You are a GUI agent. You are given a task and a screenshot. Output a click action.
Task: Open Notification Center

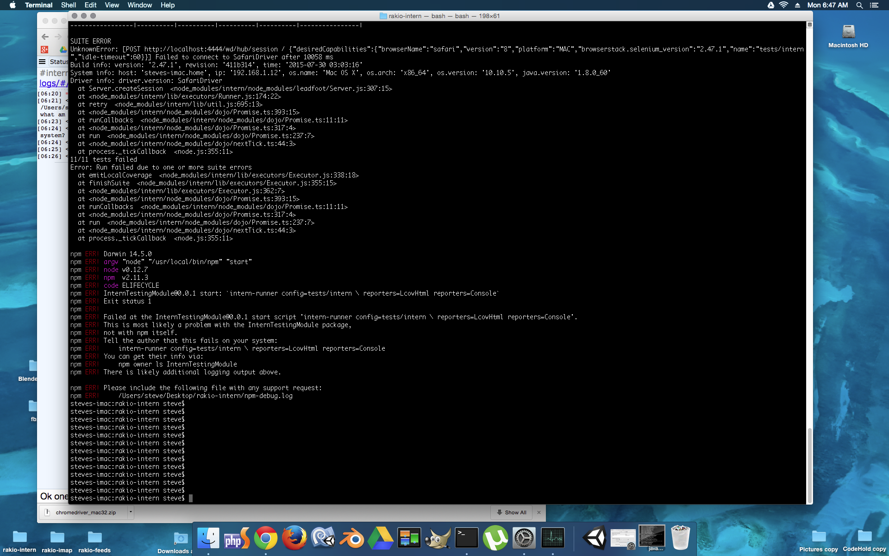tap(874, 5)
